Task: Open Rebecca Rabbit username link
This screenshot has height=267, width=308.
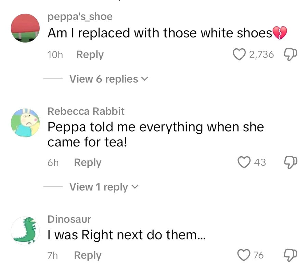Action: point(86,111)
